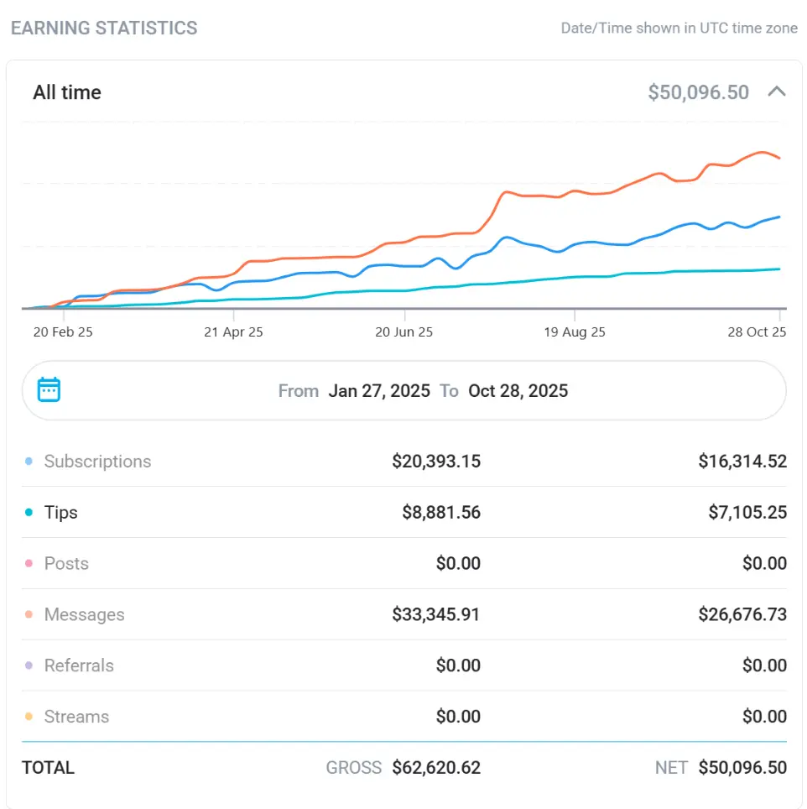Open the All time period header
The height and width of the screenshot is (809, 807).
67,92
